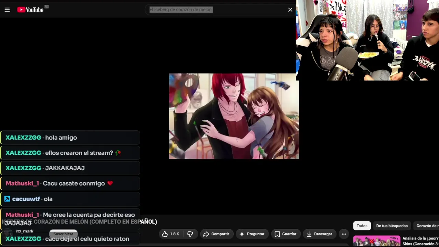Download the video using Descargar
Screen dimensions: 439x247
click(319, 234)
